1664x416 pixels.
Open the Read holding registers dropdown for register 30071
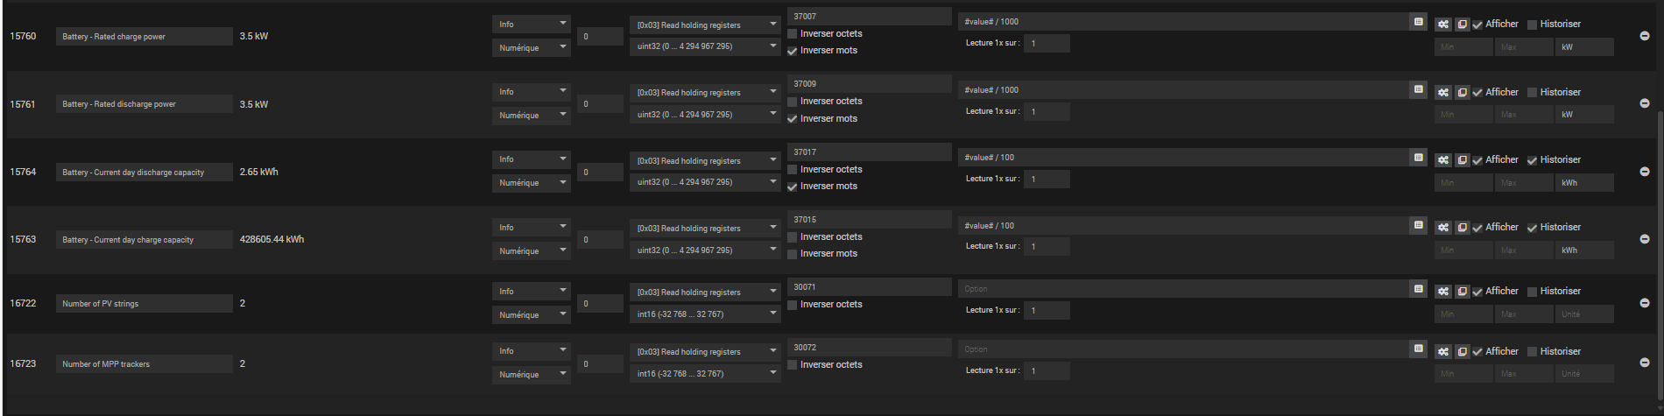[705, 293]
